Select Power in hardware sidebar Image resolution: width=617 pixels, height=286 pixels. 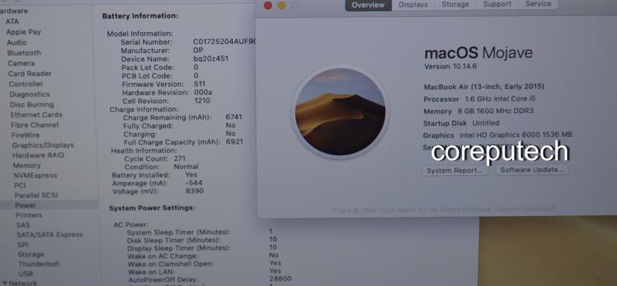pos(25,205)
